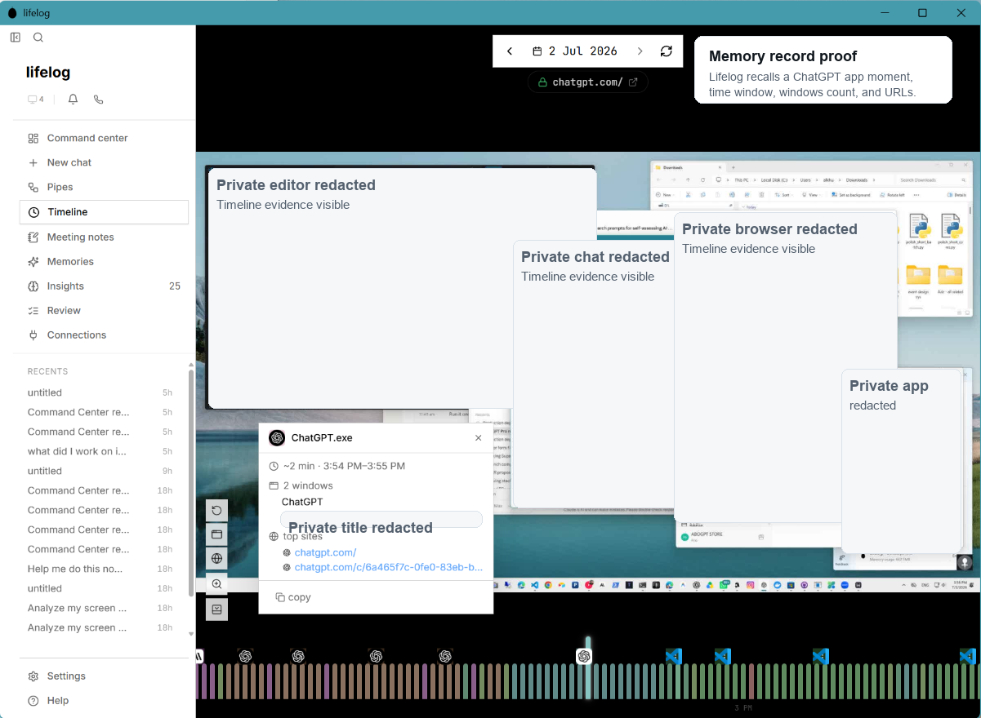Go to next day with right chevron

pos(640,51)
